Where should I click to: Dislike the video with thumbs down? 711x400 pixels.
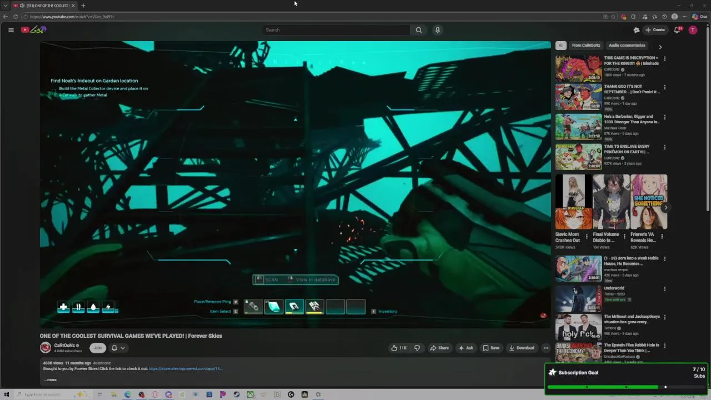tap(417, 348)
